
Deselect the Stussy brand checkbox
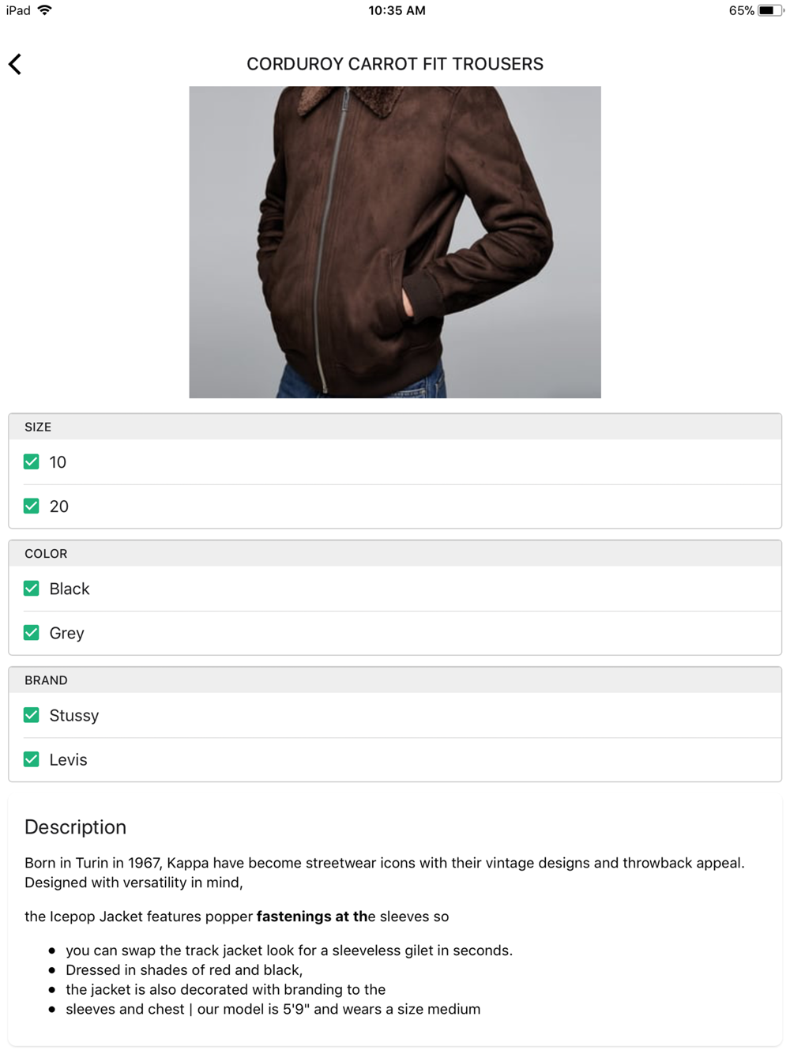[x=32, y=715]
